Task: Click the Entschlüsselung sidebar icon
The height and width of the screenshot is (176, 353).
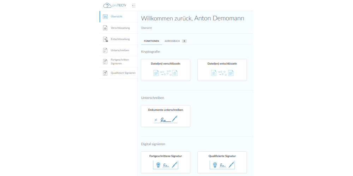Action: [105, 39]
